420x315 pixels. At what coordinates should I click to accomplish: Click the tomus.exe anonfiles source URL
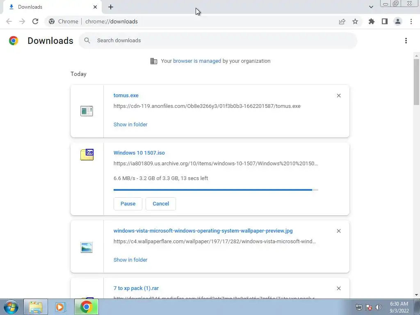207,106
